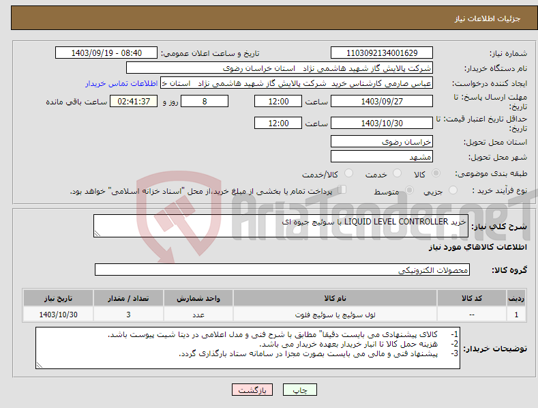Click the response deadline date 1403/09/27
The width and height of the screenshot is (538, 408).
click(382, 101)
